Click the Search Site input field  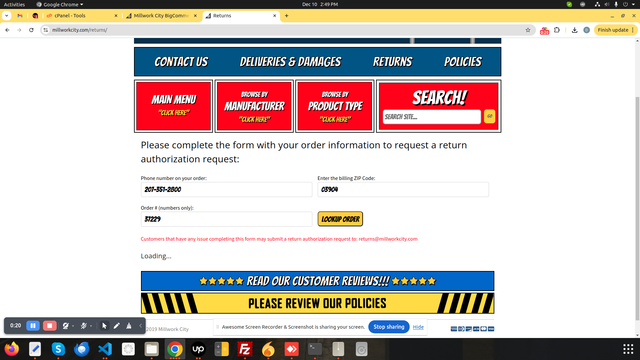pos(432,117)
